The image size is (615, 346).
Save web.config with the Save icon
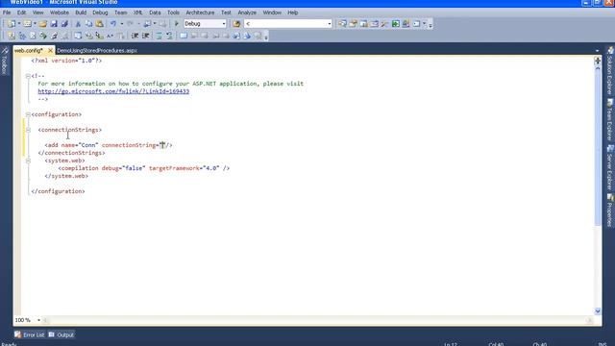coord(54,24)
